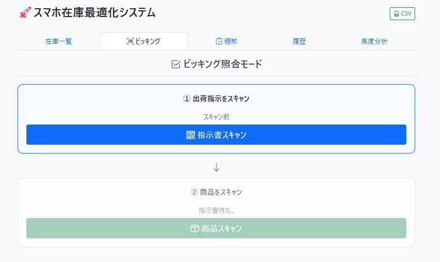Click the スマホ在庫最適化システム title
Screen dimensions: 440x262
point(94,13)
